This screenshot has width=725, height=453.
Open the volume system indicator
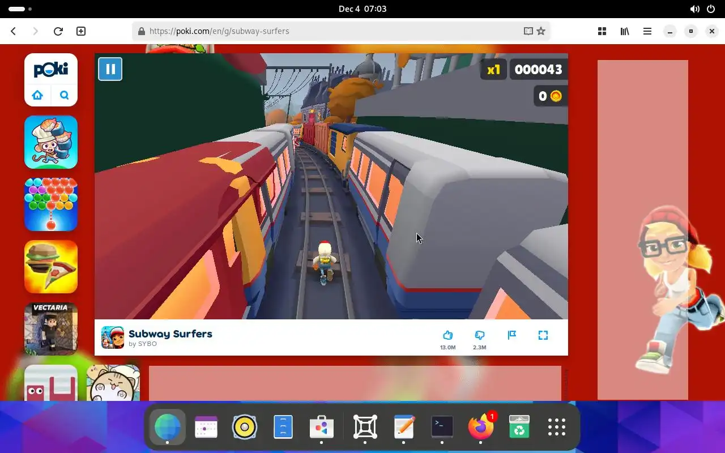click(695, 9)
